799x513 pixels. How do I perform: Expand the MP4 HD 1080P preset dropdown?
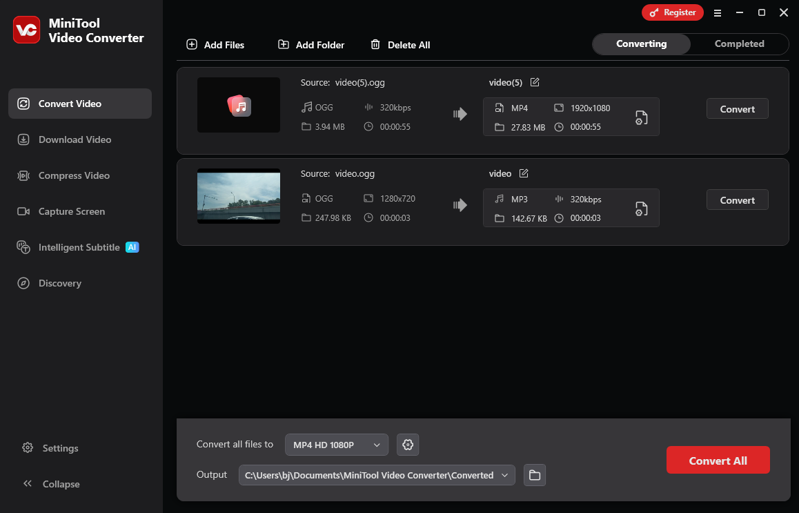click(336, 445)
